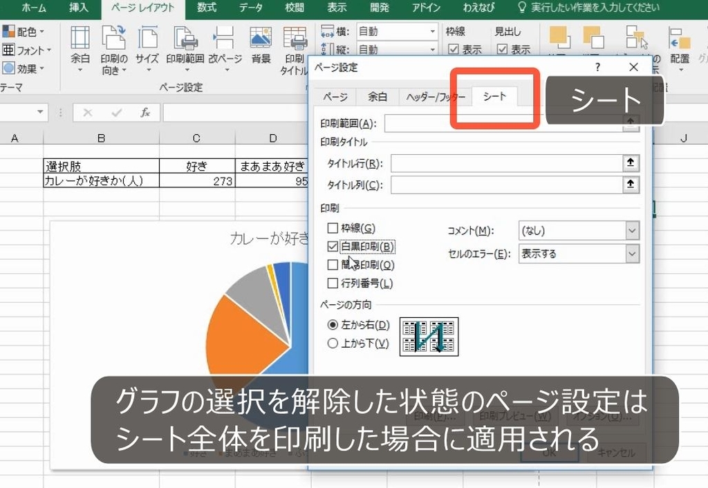Open the 開発 ribbon tab

point(380,8)
